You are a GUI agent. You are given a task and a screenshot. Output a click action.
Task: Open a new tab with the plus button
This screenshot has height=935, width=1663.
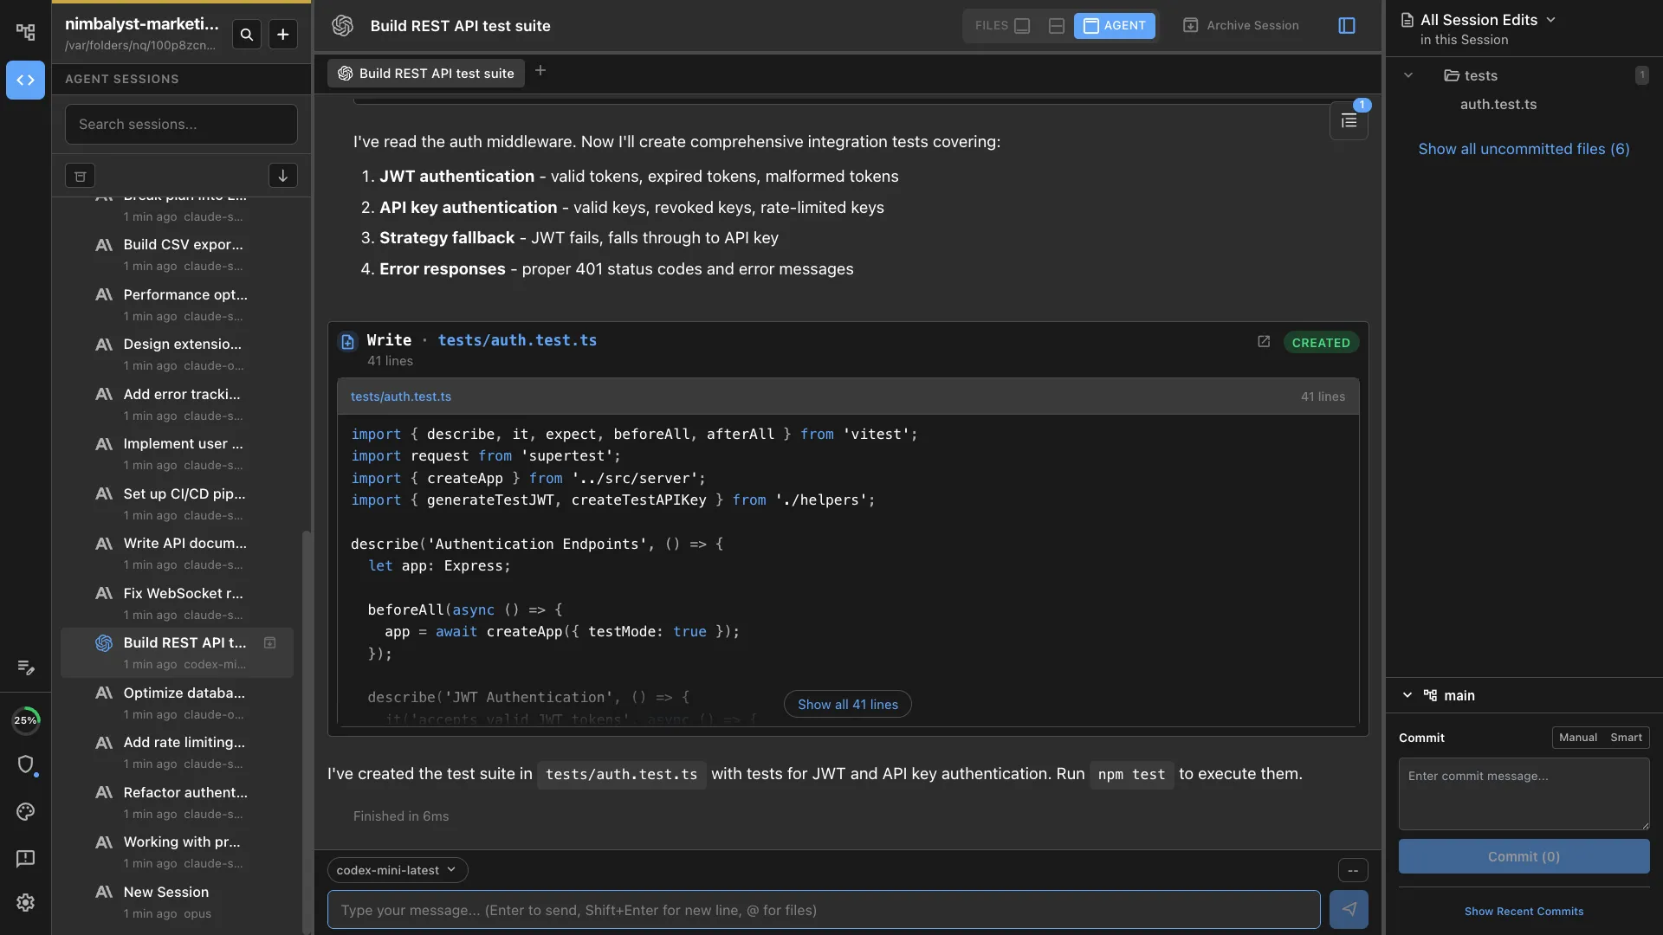point(540,71)
